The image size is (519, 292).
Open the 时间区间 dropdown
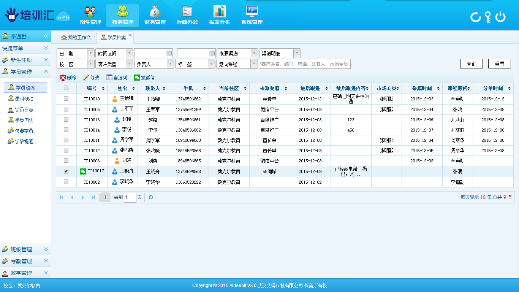coord(114,53)
